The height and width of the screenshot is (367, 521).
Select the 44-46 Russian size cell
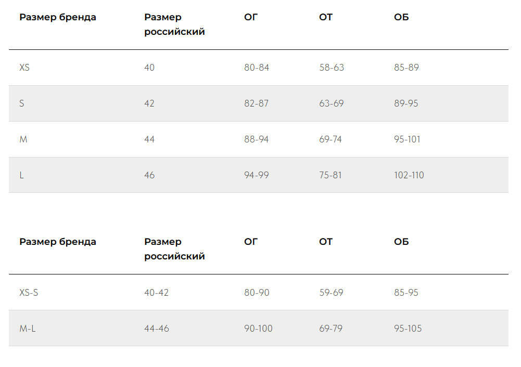157,329
